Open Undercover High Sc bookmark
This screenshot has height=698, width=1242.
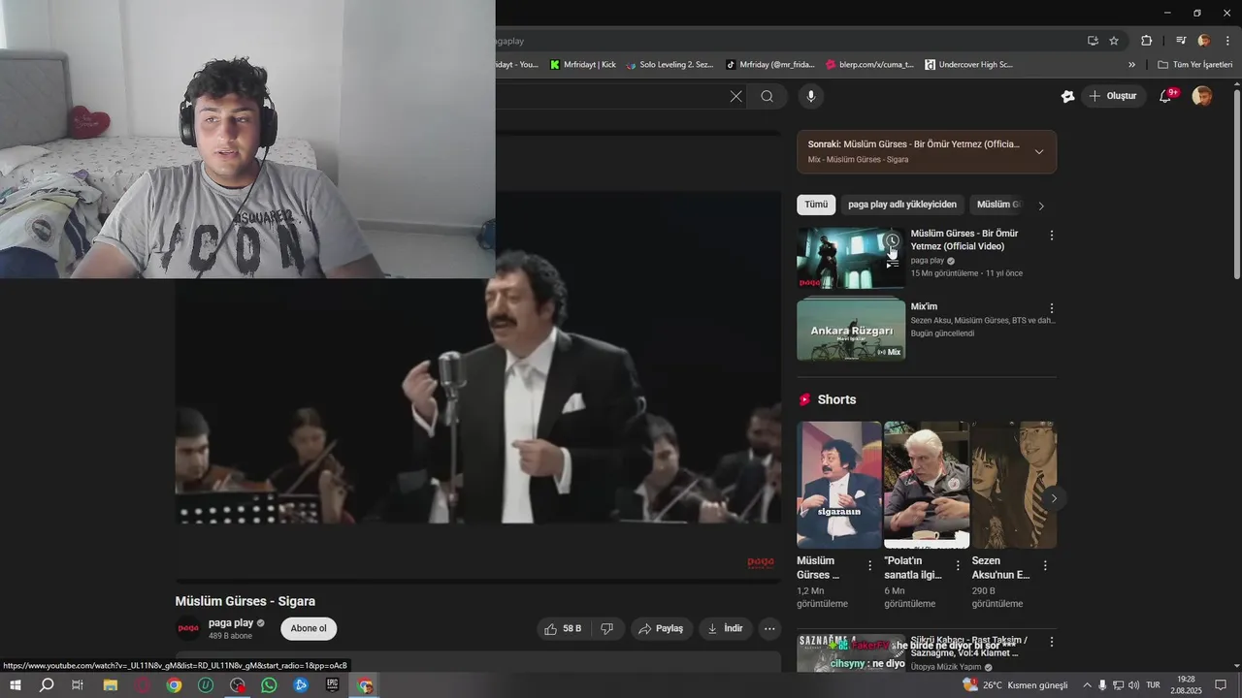pos(968,65)
